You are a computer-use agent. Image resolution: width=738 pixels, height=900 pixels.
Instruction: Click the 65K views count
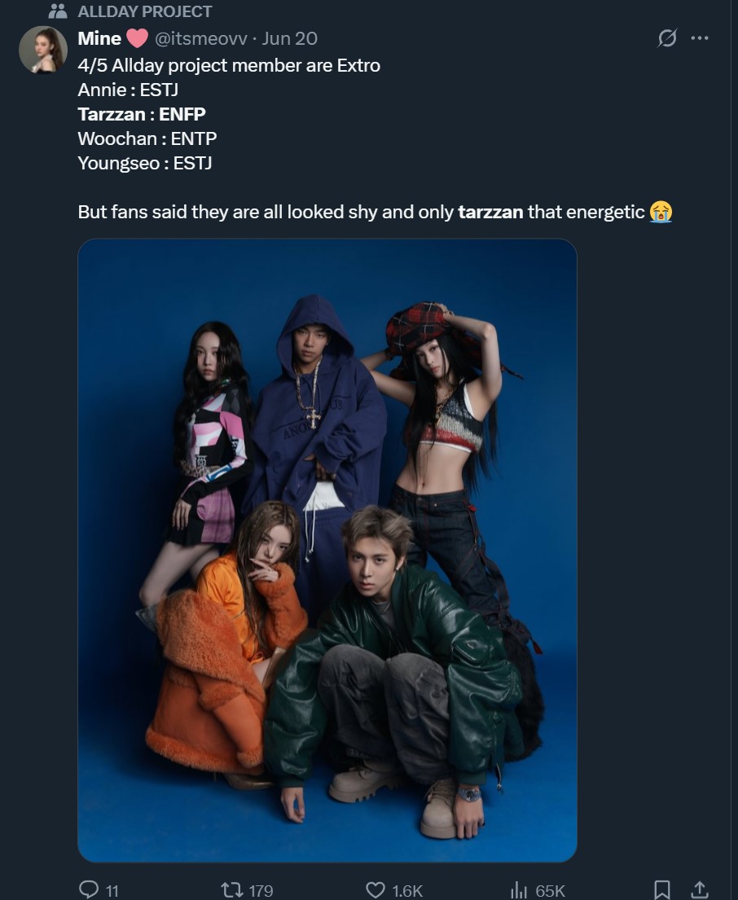pos(550,890)
